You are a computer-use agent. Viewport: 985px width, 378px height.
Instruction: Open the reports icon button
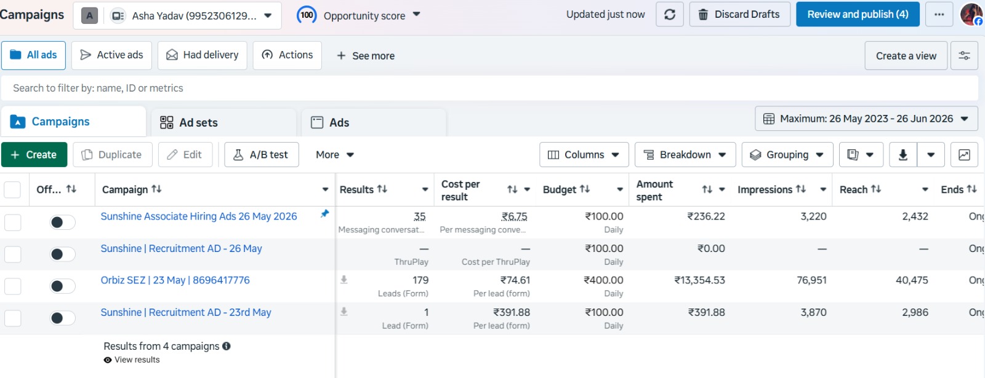coord(861,155)
